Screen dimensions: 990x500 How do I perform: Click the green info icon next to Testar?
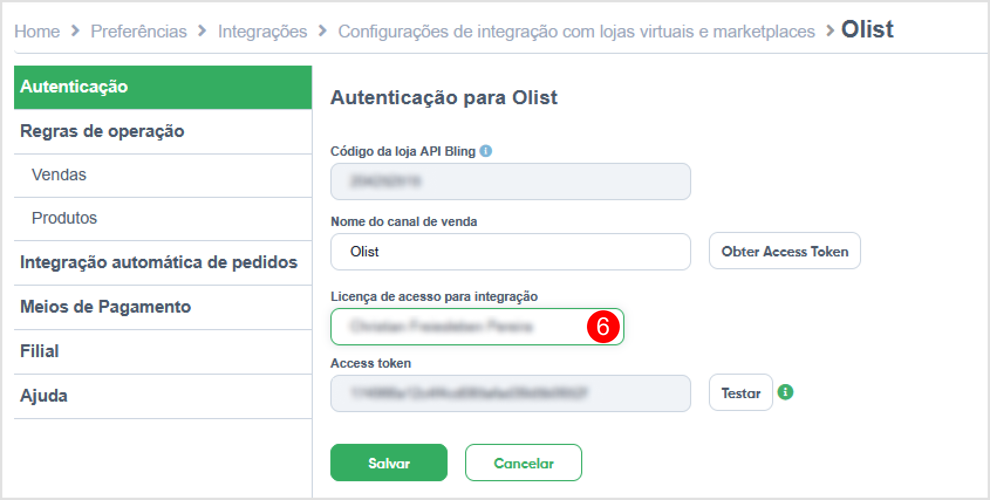coord(786,392)
